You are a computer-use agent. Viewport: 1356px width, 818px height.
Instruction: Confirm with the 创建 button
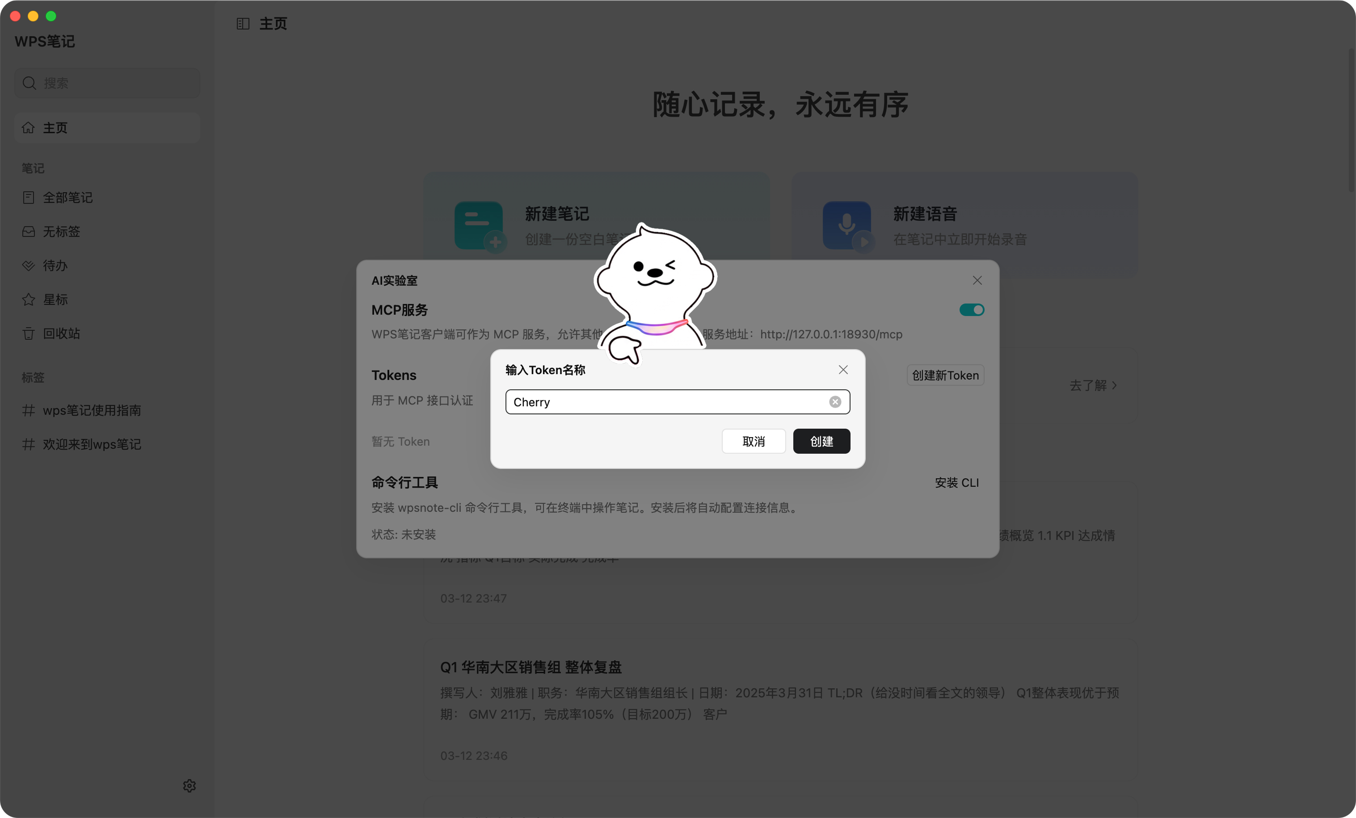pos(821,441)
